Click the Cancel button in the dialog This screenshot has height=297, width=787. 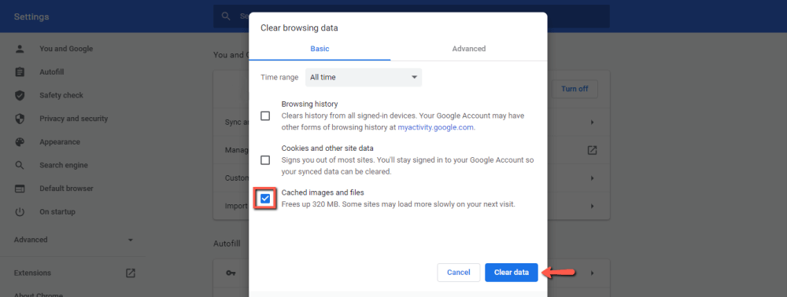[x=459, y=273]
